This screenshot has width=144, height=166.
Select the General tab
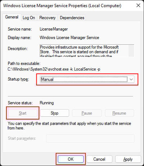pos(12,17)
